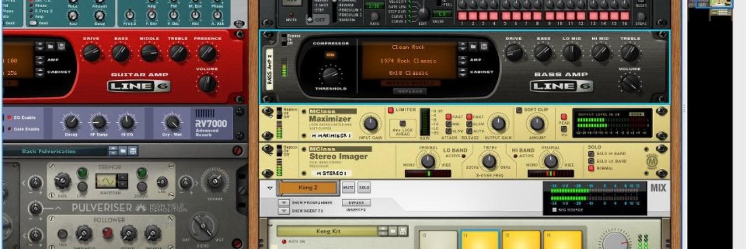Click the Maximizer Output Gain knob
The width and height of the screenshot is (746, 249).
tap(498, 123)
